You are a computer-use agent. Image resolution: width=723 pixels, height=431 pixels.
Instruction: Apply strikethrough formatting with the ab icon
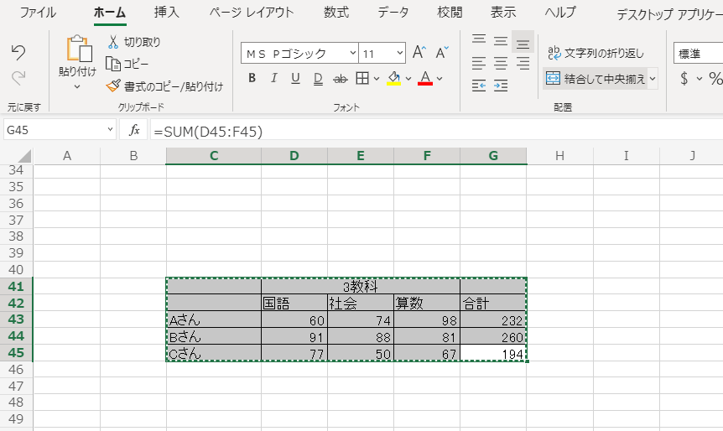click(341, 79)
